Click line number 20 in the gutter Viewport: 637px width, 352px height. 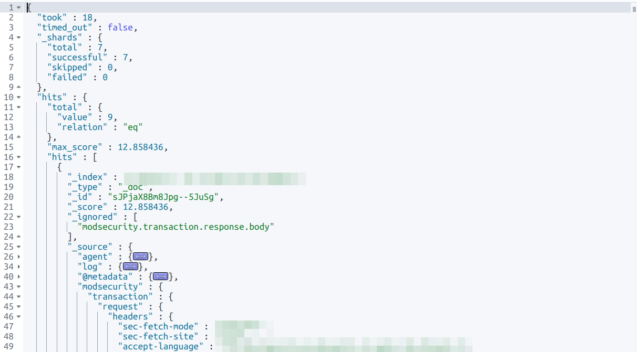tap(8, 197)
